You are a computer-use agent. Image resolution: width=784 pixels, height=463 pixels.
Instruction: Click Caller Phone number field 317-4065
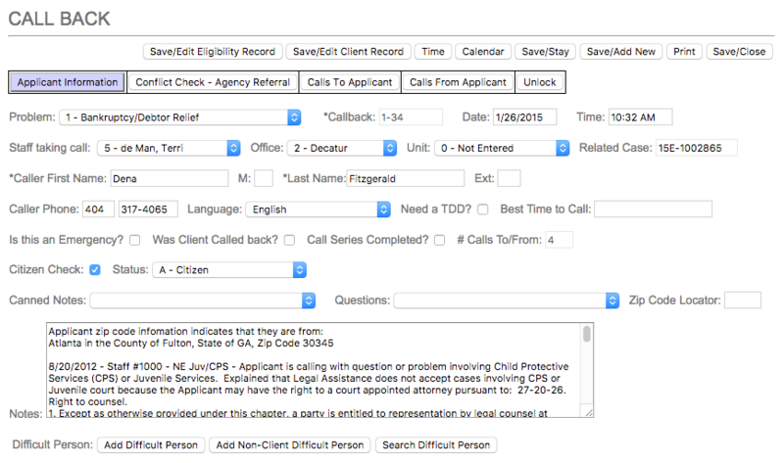[x=148, y=209]
